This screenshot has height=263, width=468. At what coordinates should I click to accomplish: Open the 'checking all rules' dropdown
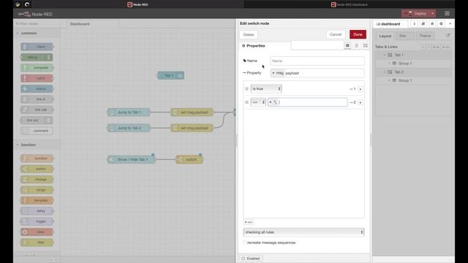[303, 232]
